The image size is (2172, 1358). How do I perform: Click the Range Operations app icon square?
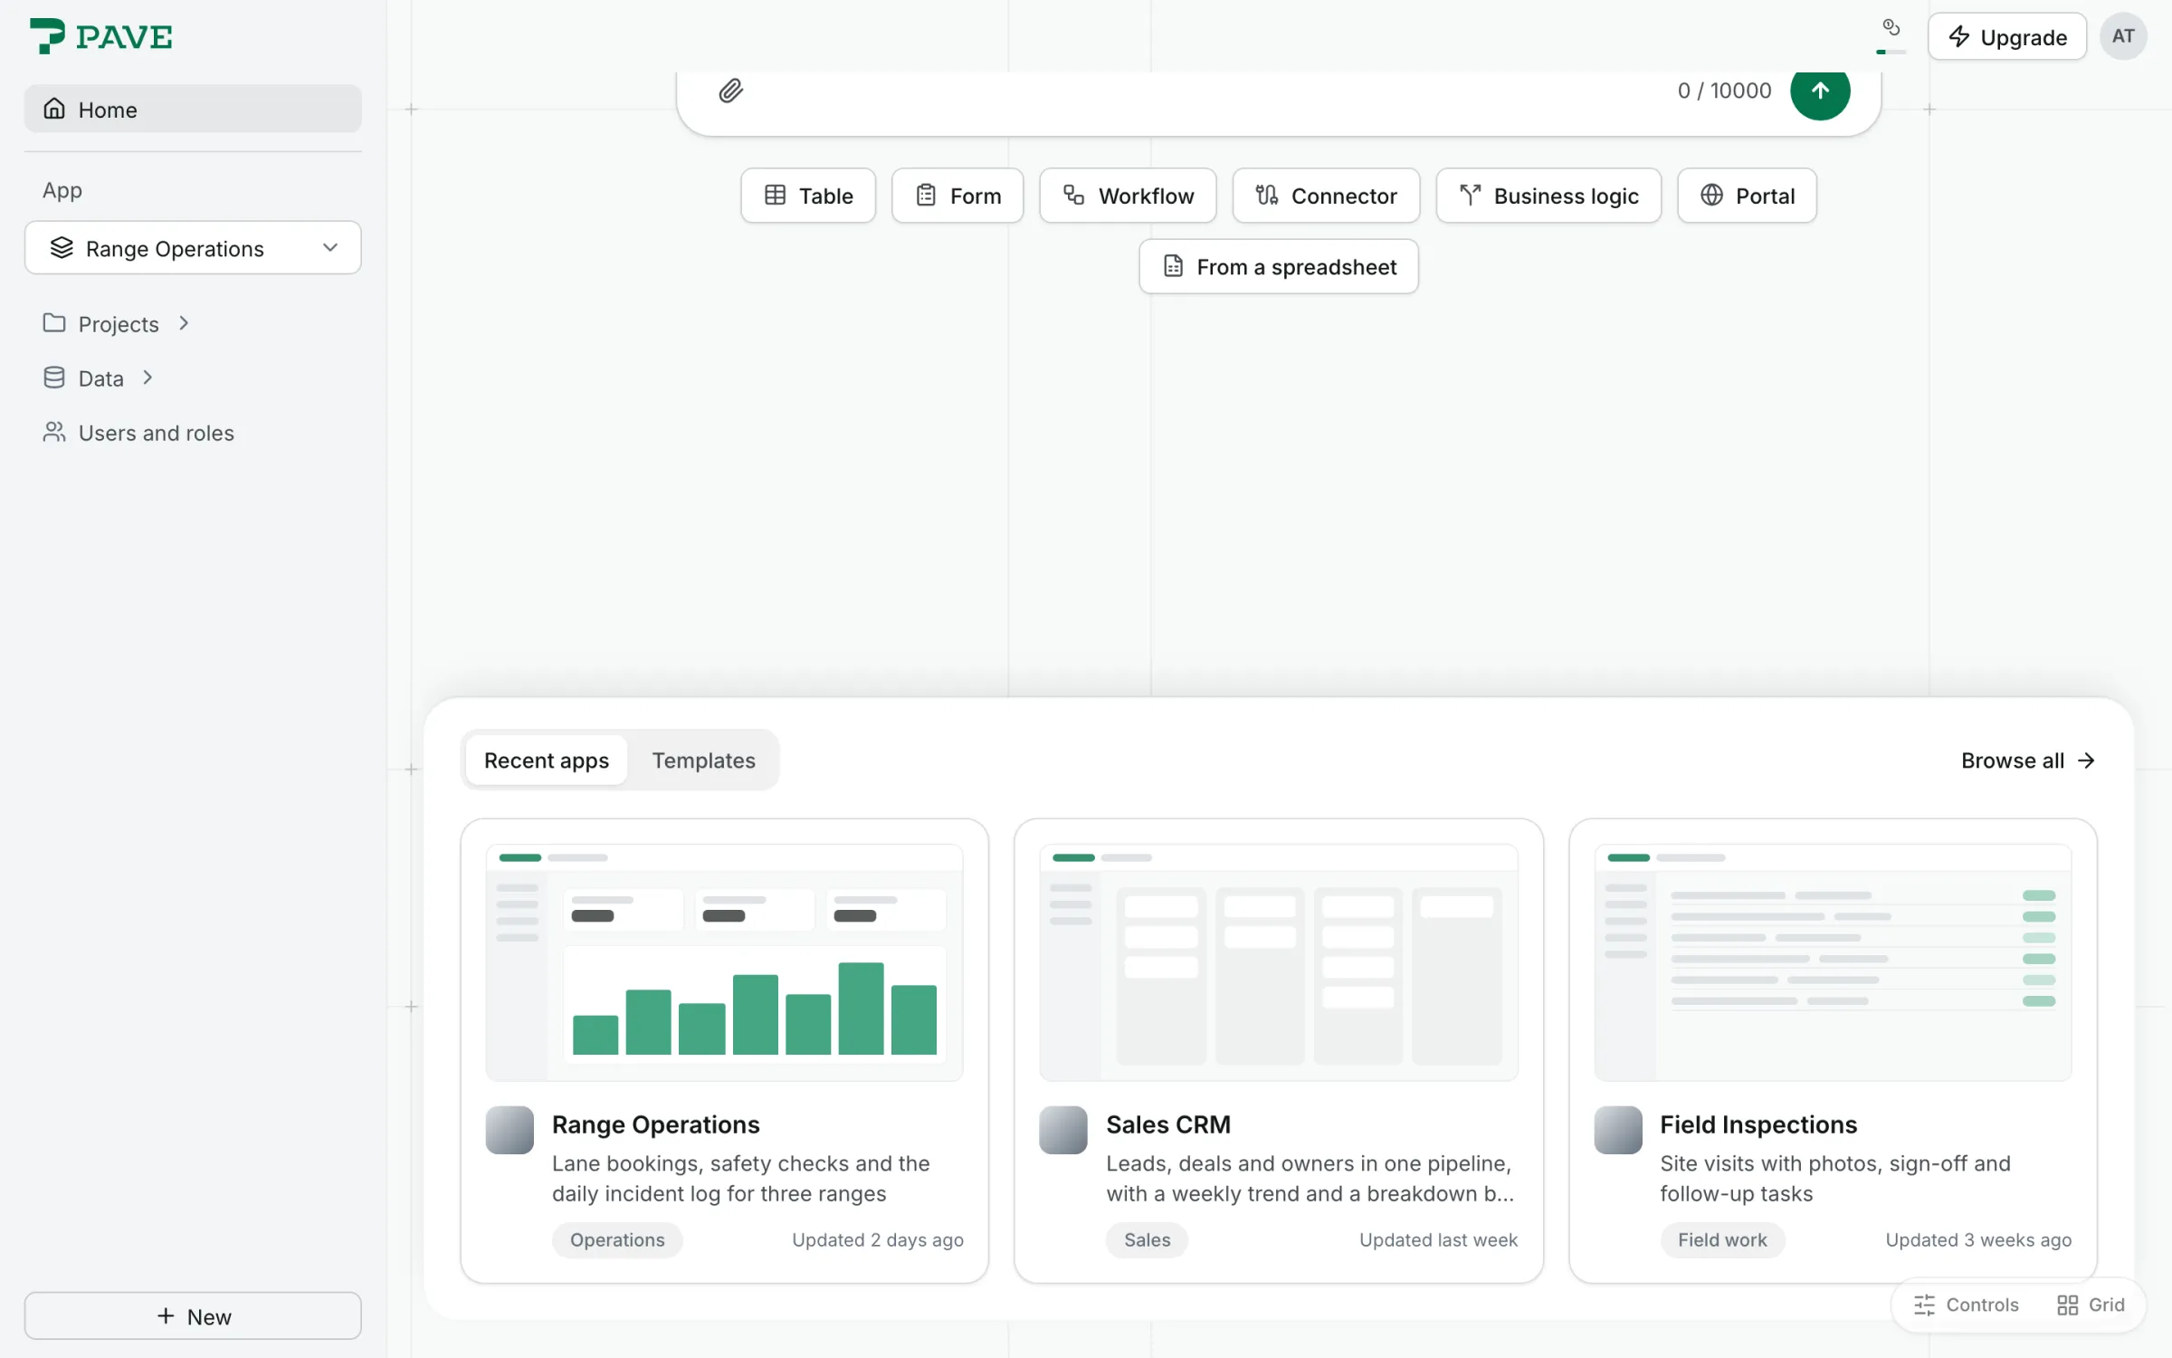(x=510, y=1130)
